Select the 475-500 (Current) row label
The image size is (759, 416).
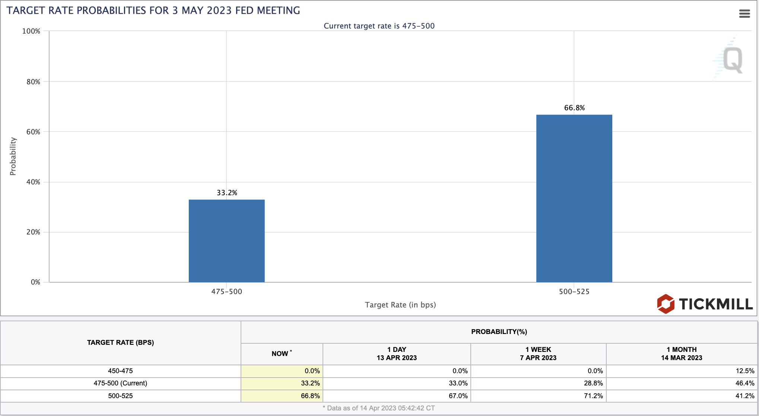[120, 383]
